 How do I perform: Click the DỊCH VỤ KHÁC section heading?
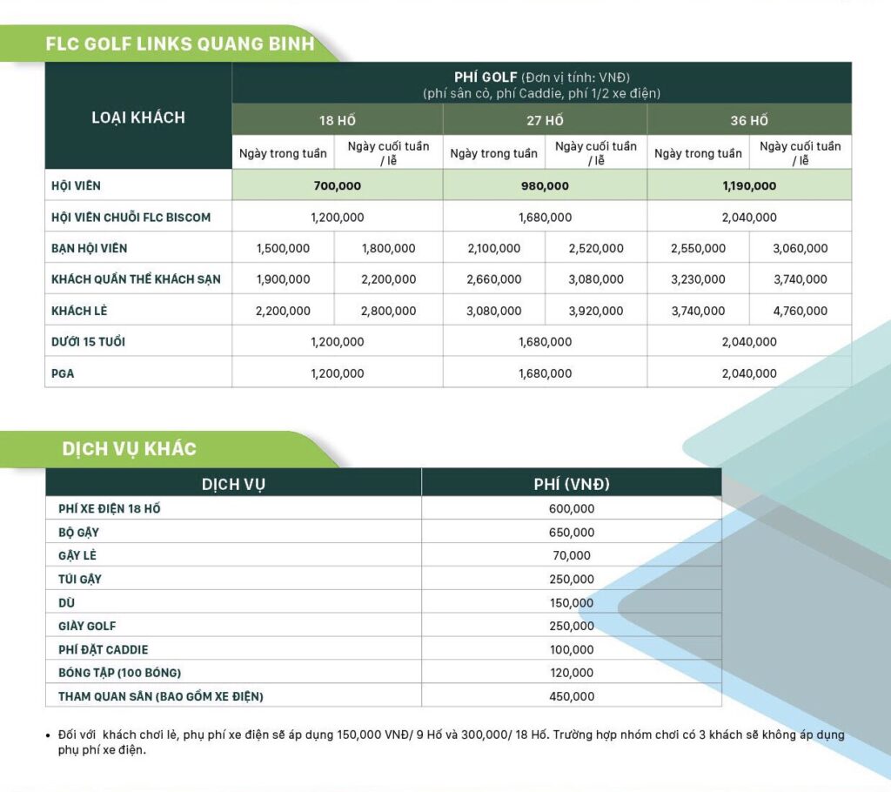tap(129, 448)
